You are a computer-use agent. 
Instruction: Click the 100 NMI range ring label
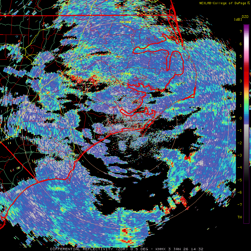click(x=125, y=22)
